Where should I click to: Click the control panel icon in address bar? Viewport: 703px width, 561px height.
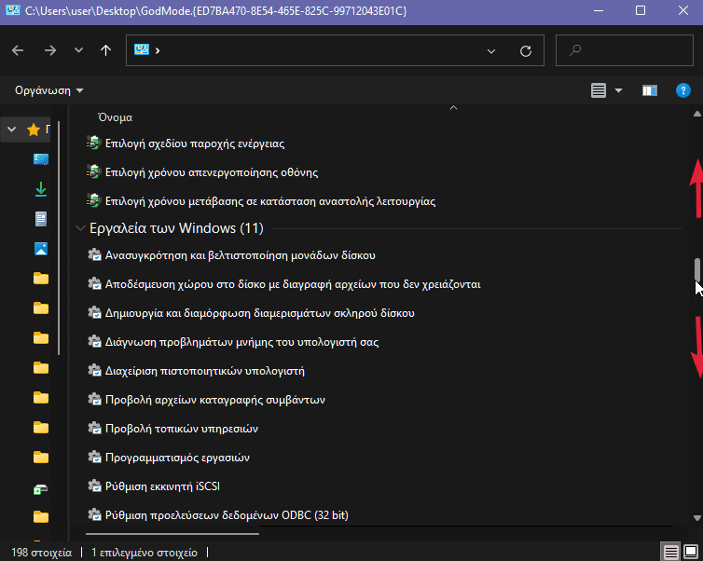141,49
